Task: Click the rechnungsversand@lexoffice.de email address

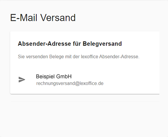Action: 70,83
